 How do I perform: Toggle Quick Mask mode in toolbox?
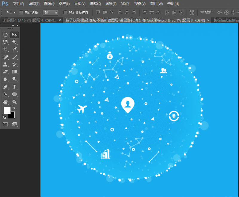click(x=5, y=124)
